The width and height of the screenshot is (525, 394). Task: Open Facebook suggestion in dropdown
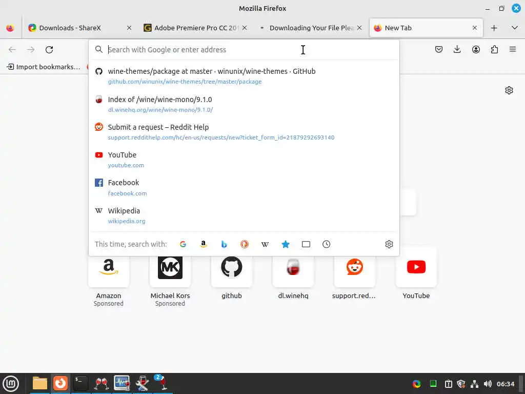pos(244,188)
